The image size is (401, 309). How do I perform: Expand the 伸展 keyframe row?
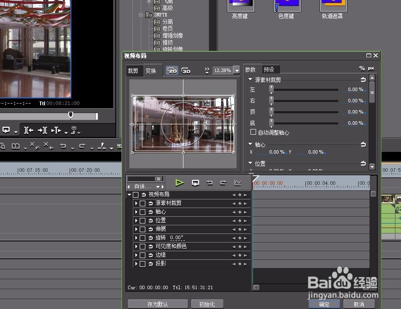coord(136,229)
